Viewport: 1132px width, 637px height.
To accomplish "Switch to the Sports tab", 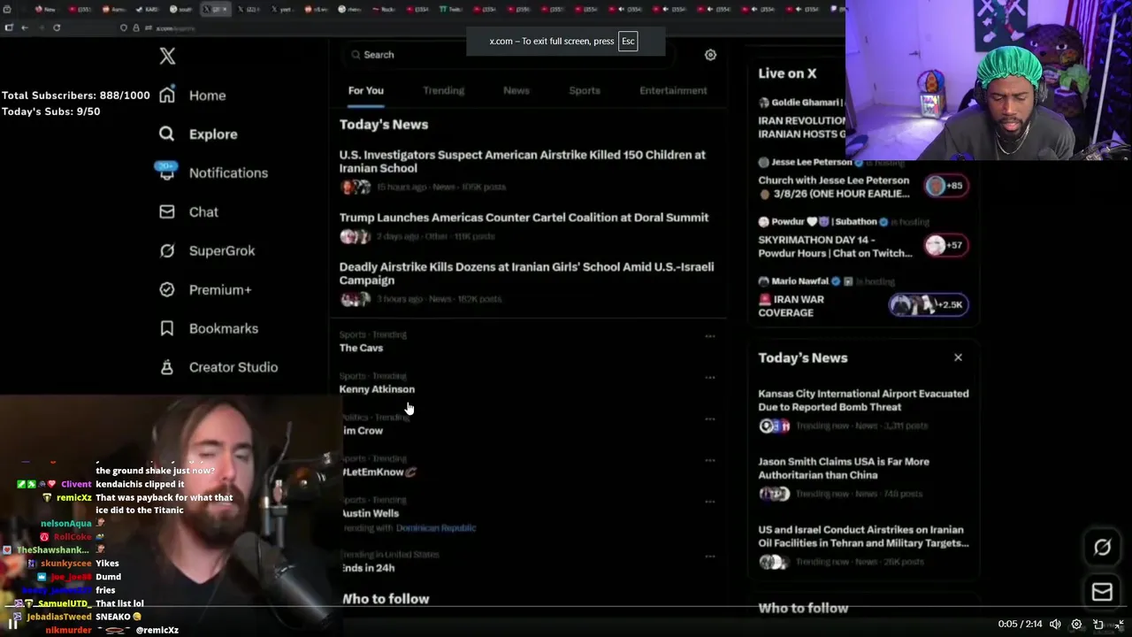I will tap(585, 90).
